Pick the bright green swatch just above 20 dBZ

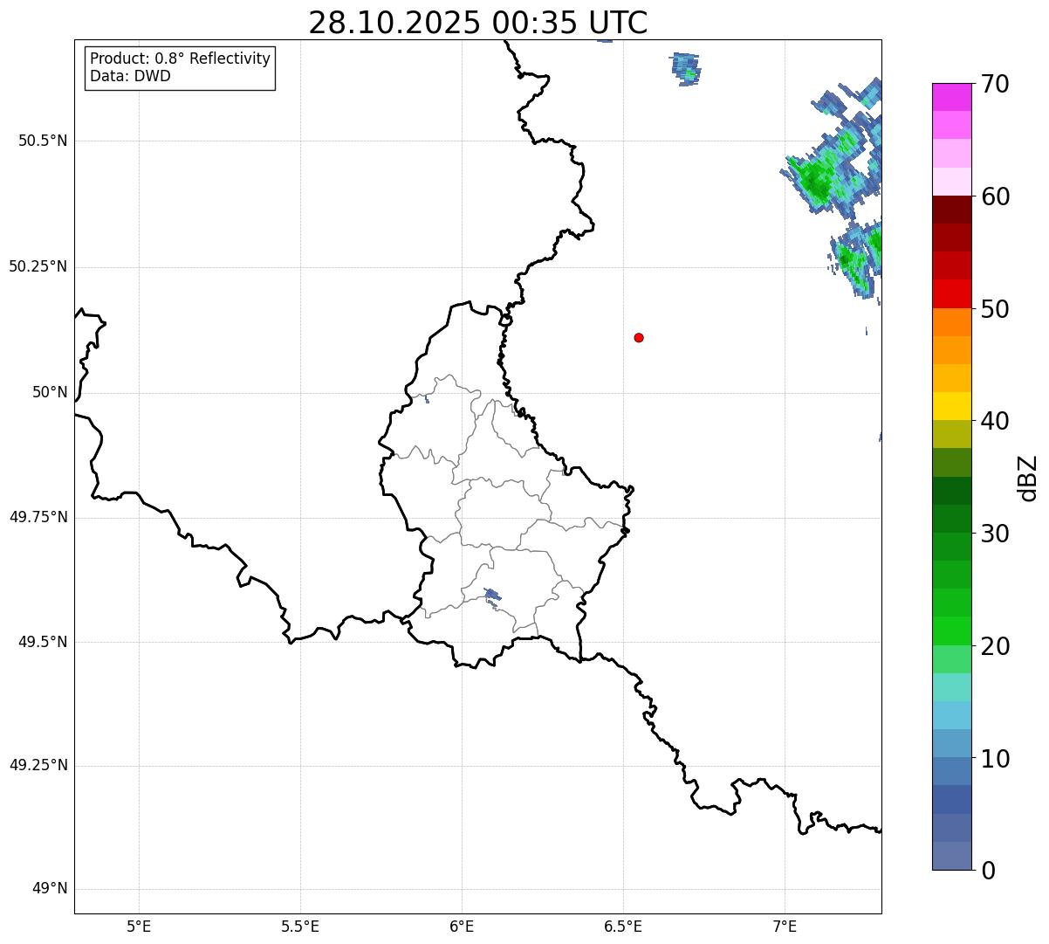[x=951, y=631]
